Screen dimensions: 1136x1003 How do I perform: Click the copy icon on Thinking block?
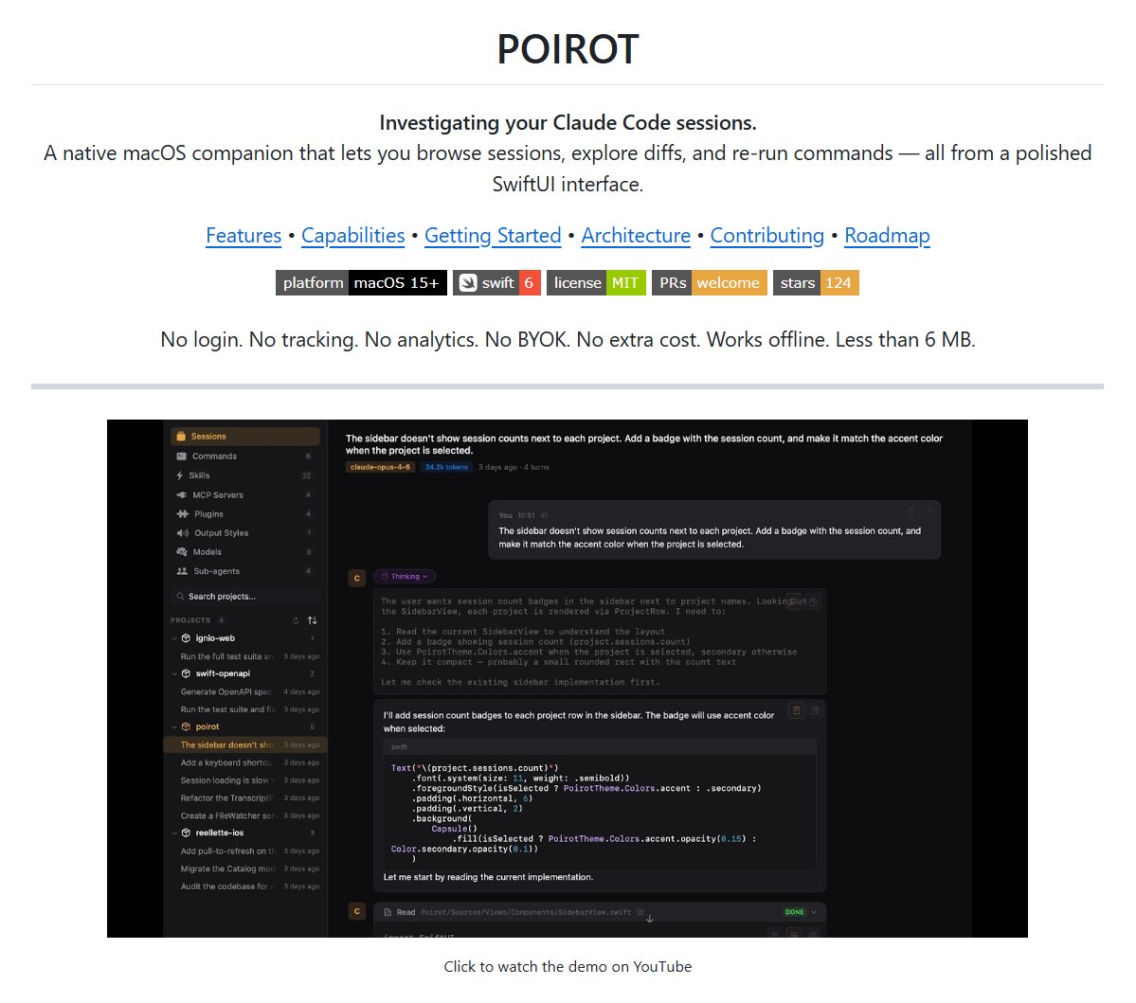coord(813,601)
